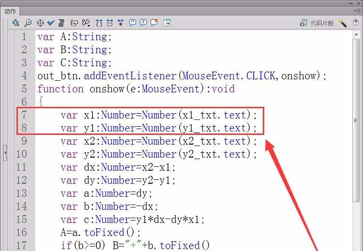Click 'b.toFixed()' on line 17
The image size is (363, 251).
coord(179,246)
